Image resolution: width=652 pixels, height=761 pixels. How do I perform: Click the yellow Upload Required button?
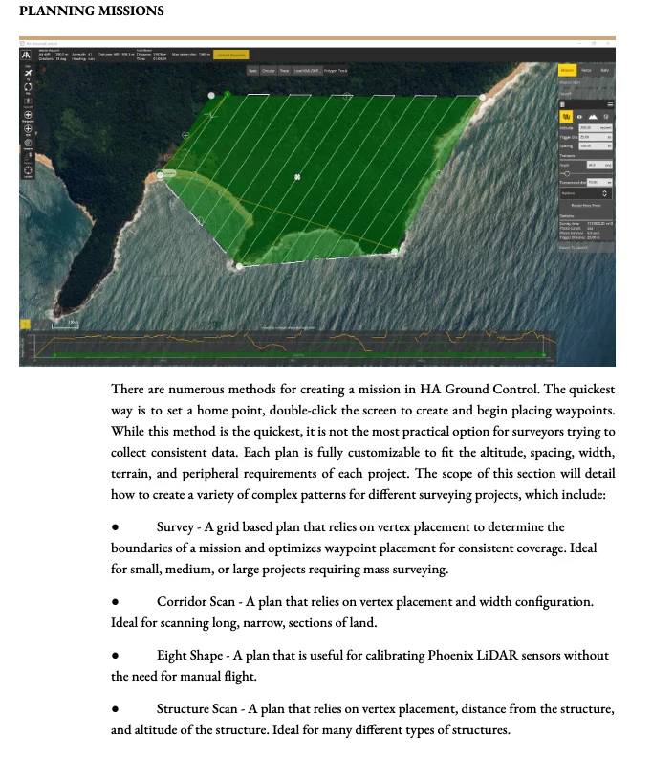click(x=231, y=55)
